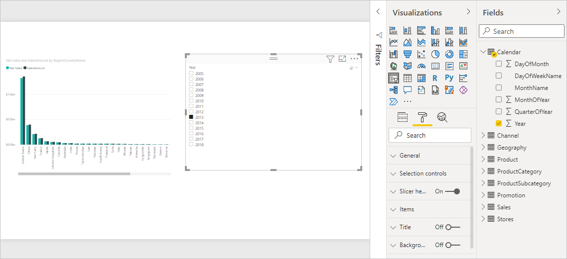Select the R script visual
This screenshot has width=567, height=259.
[435, 78]
